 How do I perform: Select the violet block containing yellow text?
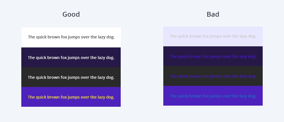[x=71, y=97]
